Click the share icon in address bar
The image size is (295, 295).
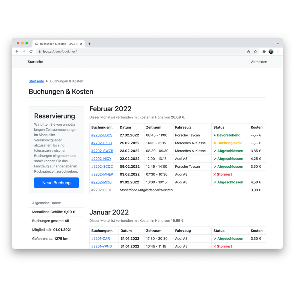point(248,51)
